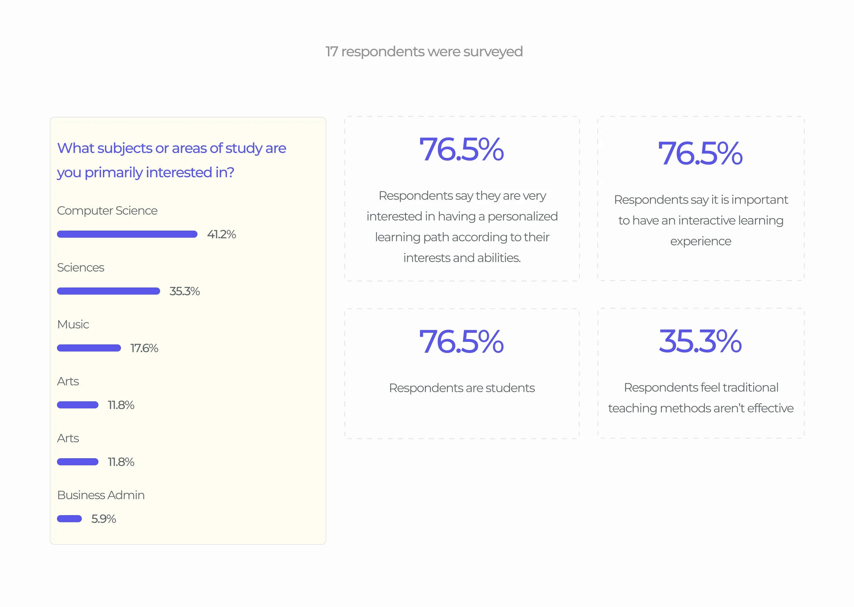Select the Music label
854x607 pixels.
pos(73,324)
